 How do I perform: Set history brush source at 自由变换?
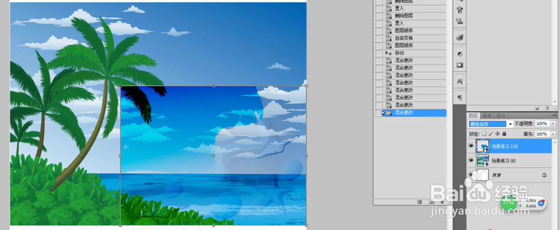pyautogui.click(x=378, y=38)
